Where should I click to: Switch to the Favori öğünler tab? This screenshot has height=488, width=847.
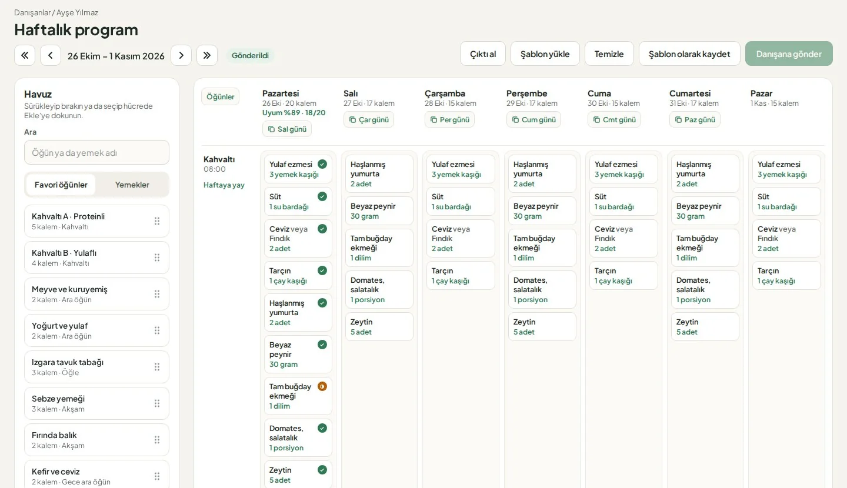(61, 185)
